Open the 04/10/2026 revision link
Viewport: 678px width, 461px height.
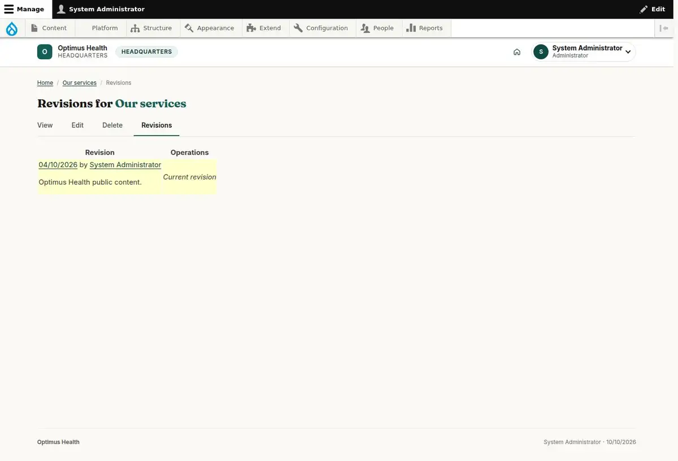click(x=58, y=165)
